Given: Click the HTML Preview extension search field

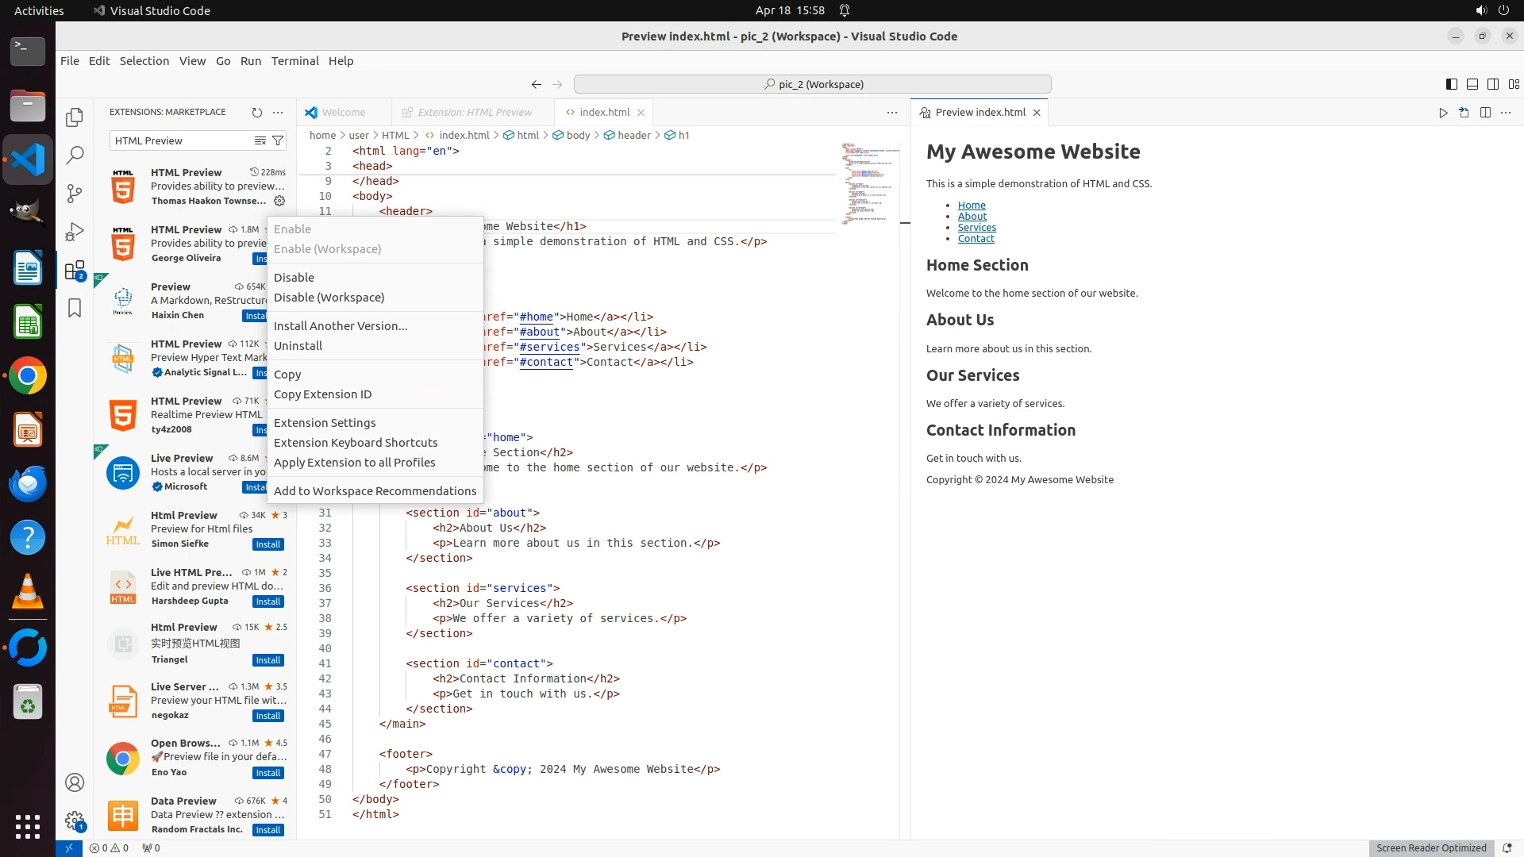Looking at the screenshot, I should coord(181,140).
